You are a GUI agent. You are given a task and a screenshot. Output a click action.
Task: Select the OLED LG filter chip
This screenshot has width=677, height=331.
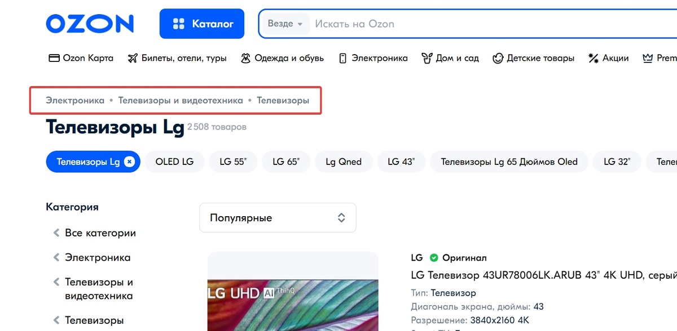[x=174, y=162]
